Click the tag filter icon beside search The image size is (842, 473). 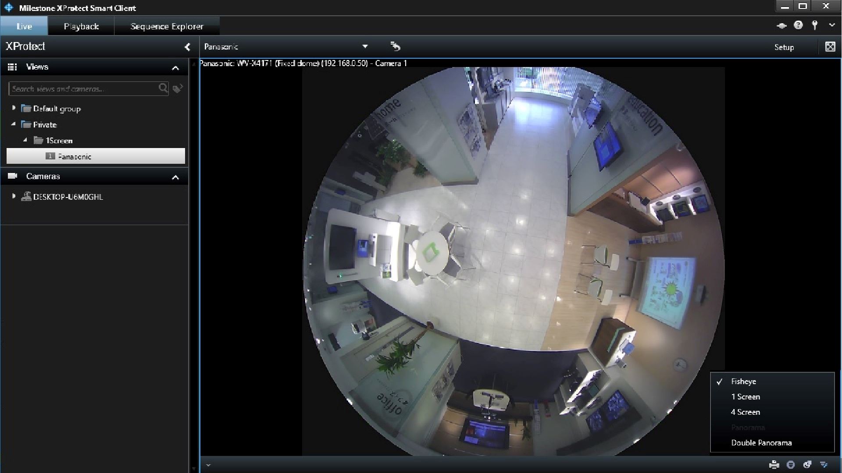click(x=178, y=88)
